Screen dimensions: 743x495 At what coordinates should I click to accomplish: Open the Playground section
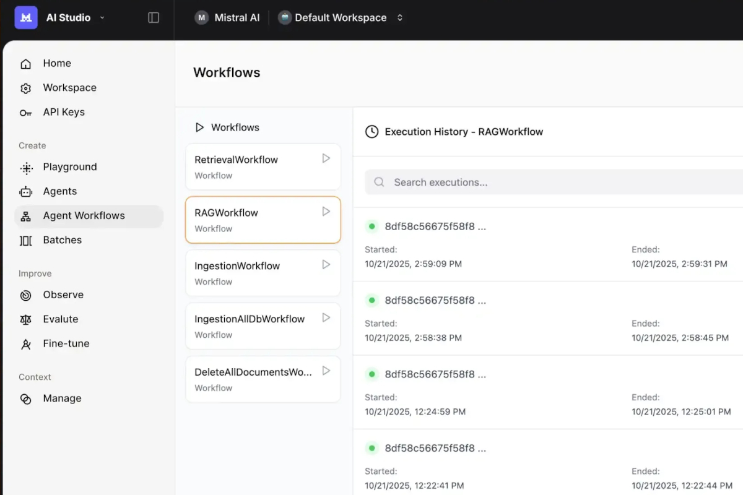click(69, 167)
